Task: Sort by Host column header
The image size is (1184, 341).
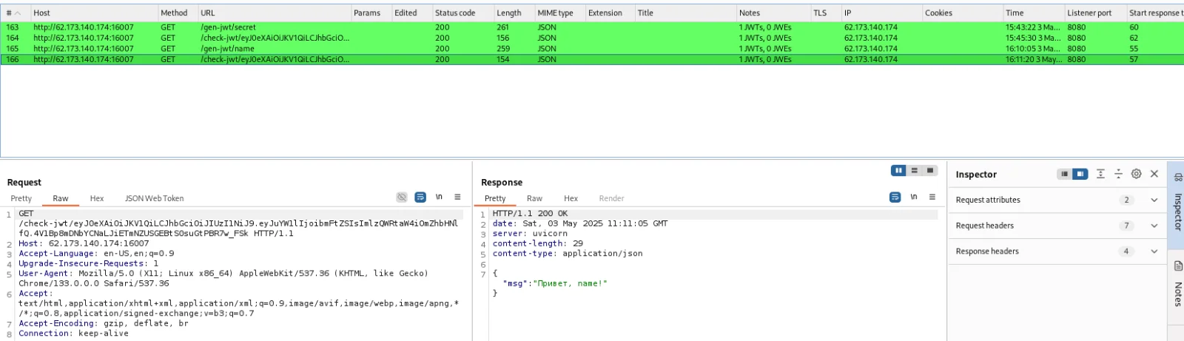Action: click(x=93, y=13)
